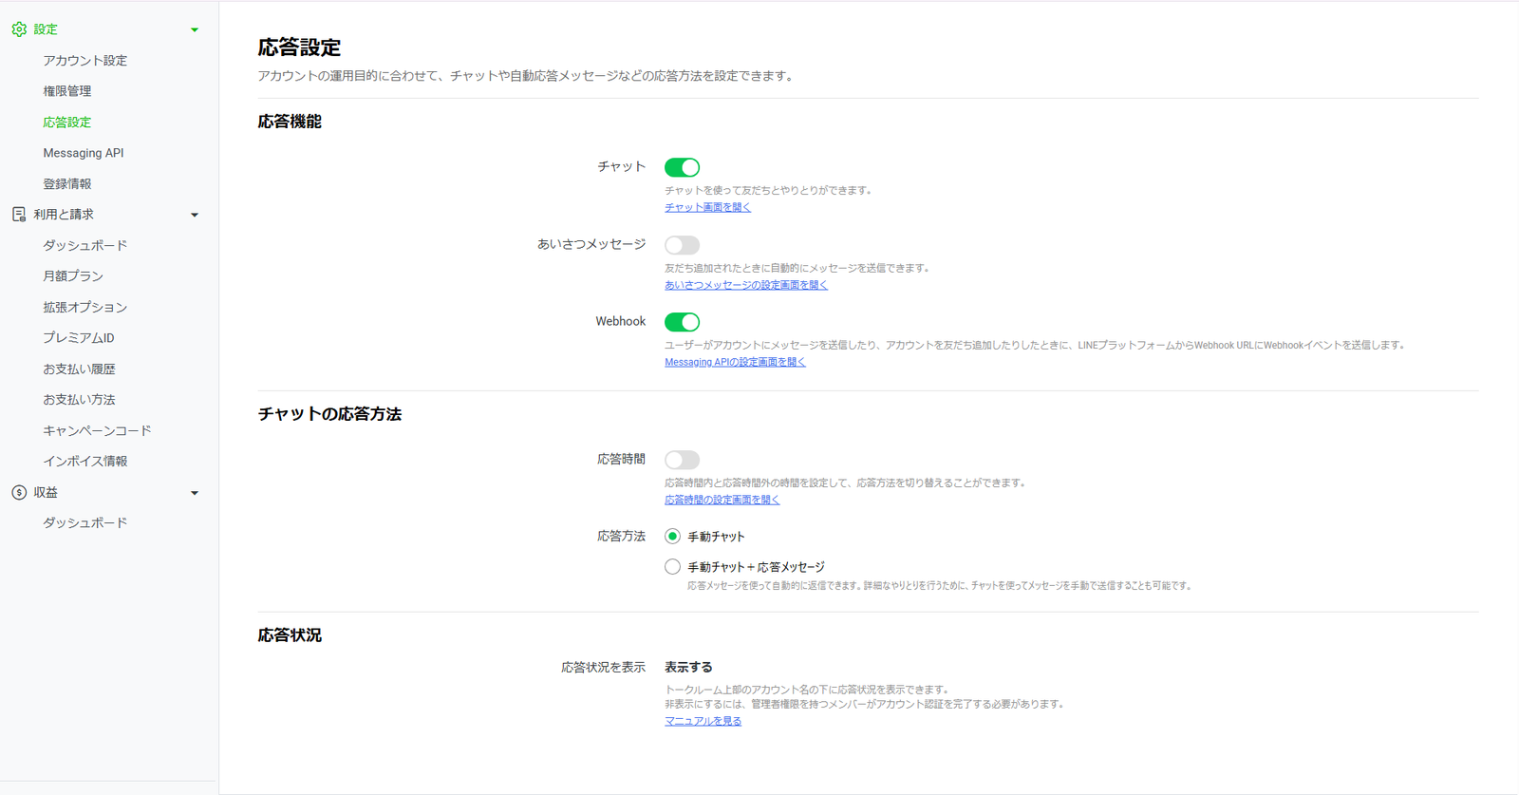The height and width of the screenshot is (795, 1519).
Task: Click the 応答状況 section heading
Action: coord(290,635)
